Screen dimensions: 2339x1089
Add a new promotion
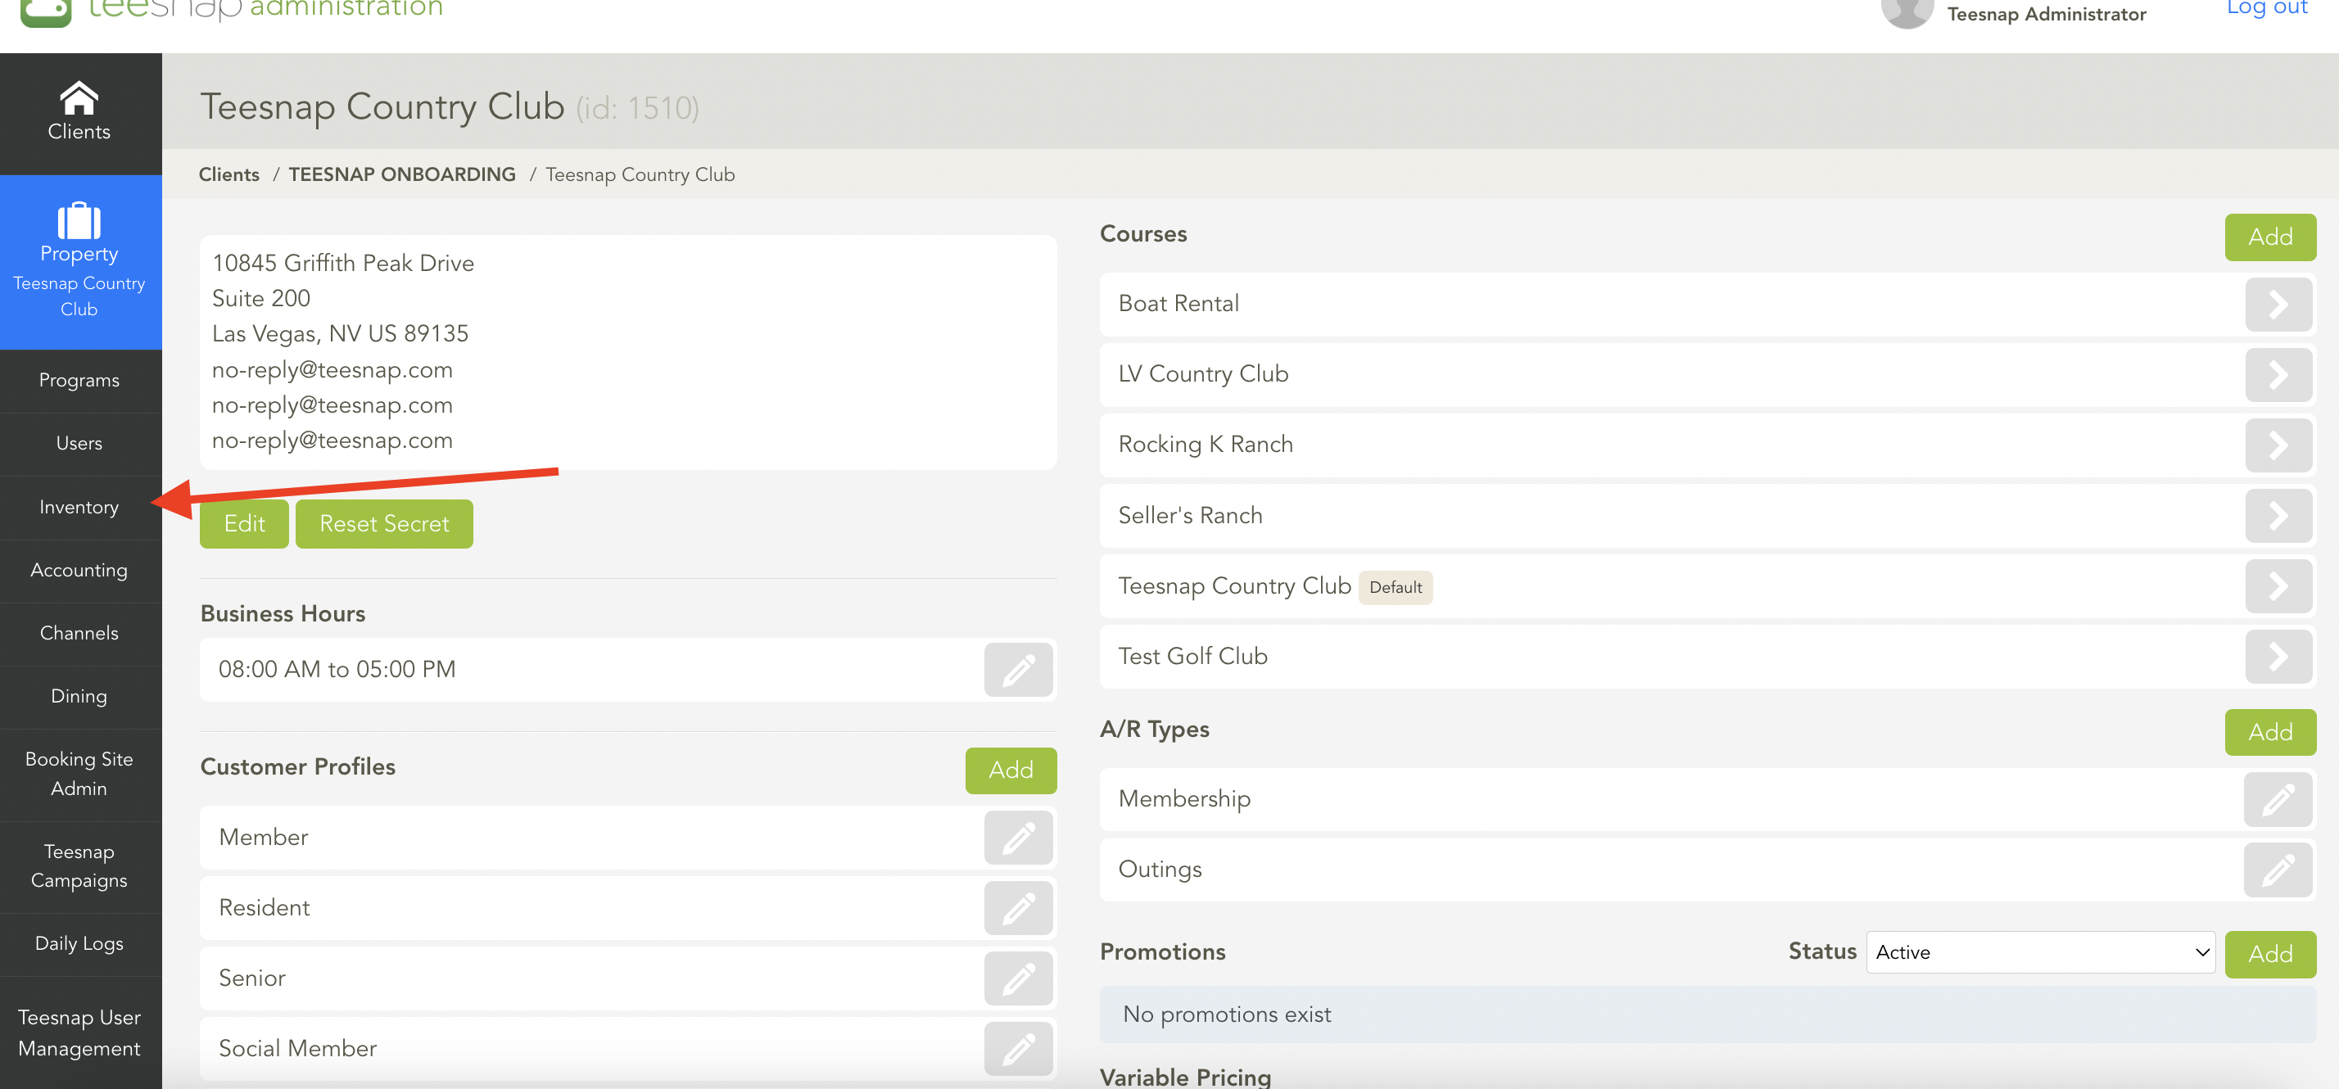2270,954
